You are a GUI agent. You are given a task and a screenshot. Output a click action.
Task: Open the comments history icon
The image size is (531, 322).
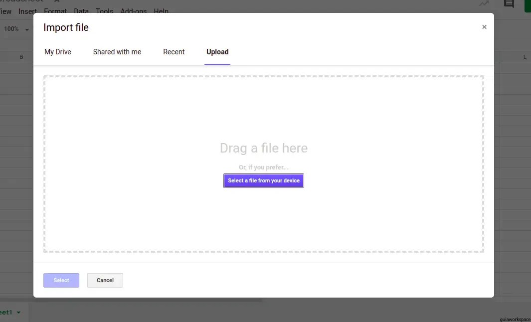[x=509, y=4]
